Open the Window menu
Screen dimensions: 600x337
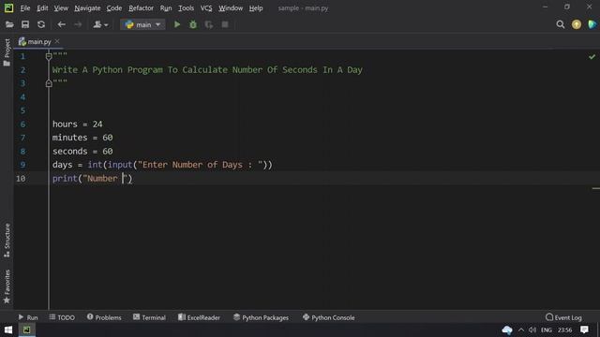pyautogui.click(x=231, y=8)
